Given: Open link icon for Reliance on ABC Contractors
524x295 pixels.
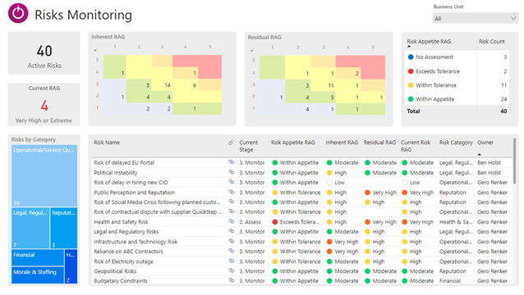Looking at the screenshot, I should pyautogui.click(x=232, y=251).
